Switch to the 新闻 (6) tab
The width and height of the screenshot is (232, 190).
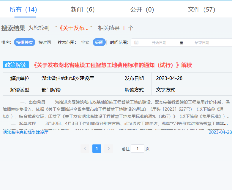pyautogui.click(x=83, y=9)
